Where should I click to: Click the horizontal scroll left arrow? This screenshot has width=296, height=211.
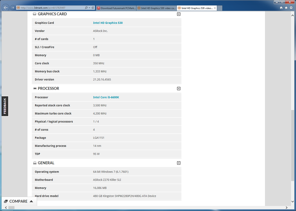[6, 208]
